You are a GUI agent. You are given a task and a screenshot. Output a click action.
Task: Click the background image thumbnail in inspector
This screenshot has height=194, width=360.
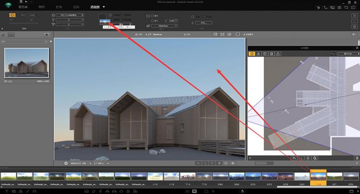click(105, 22)
